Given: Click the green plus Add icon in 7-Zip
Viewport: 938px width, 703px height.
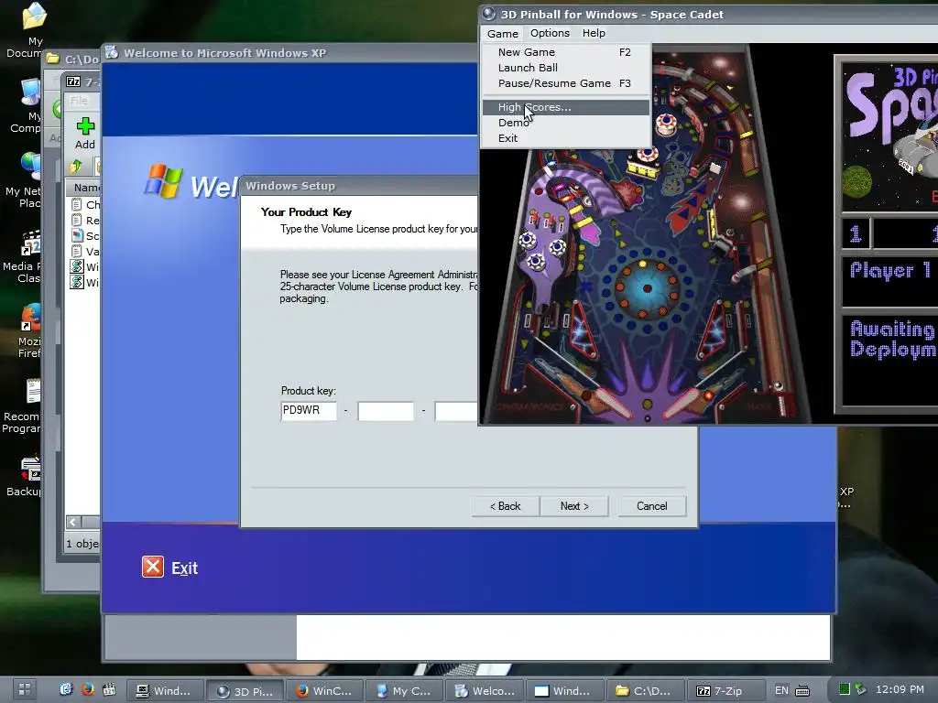Looking at the screenshot, I should click(x=85, y=126).
